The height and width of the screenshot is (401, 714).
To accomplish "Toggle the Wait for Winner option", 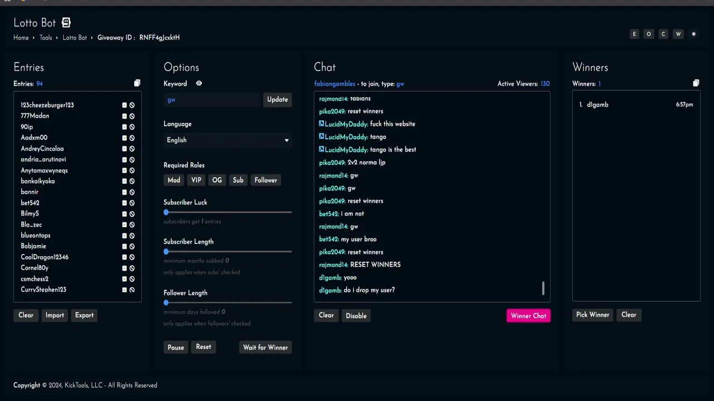I will pos(266,348).
